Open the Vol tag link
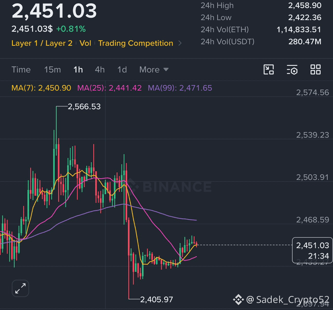 [85, 43]
